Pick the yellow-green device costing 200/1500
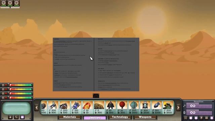 pos(168,108)
